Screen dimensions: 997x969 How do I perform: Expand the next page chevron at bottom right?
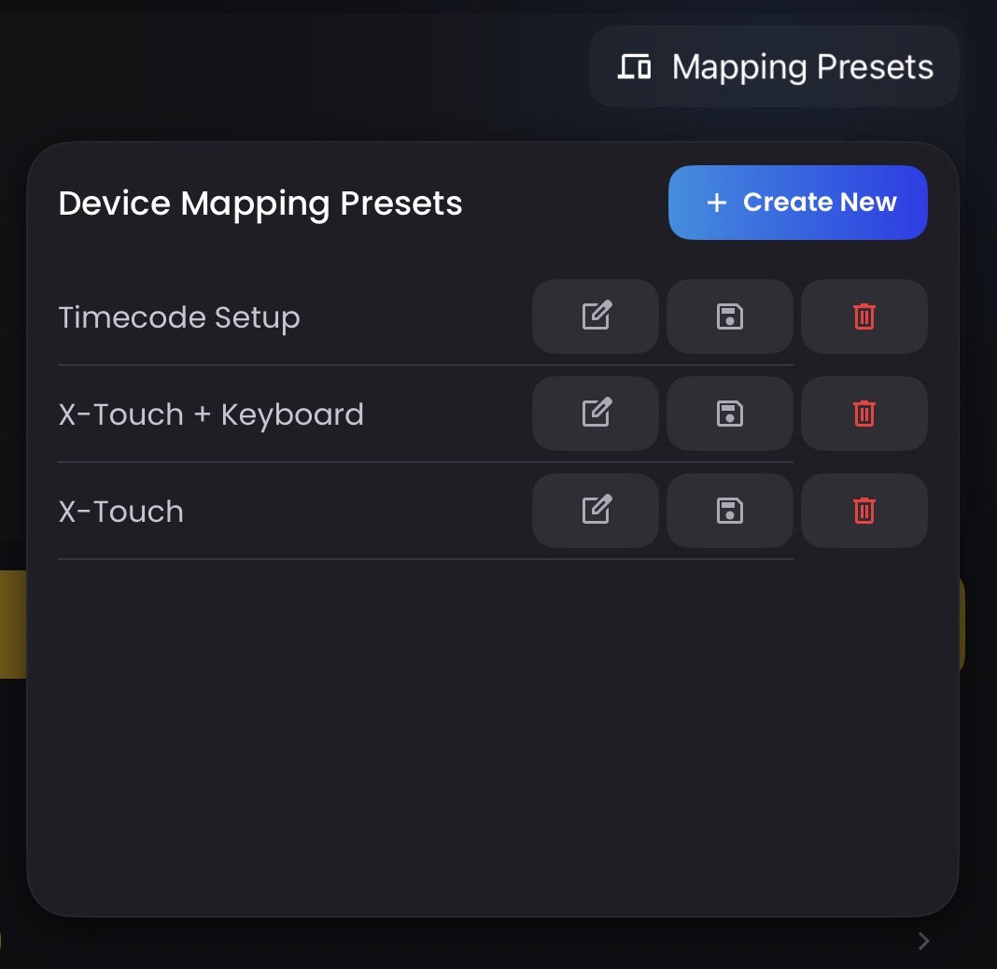click(922, 941)
